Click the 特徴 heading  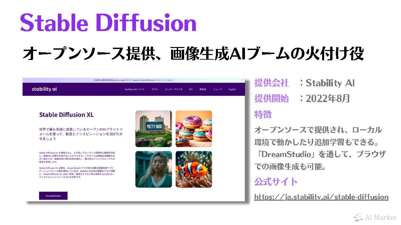(263, 114)
